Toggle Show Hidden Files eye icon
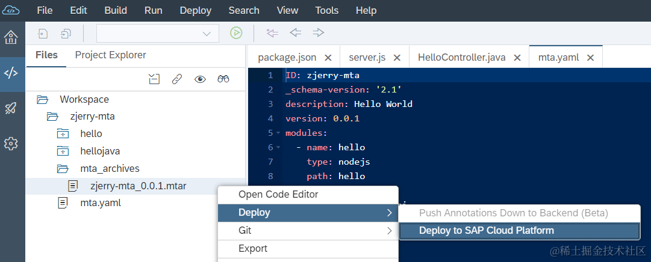The height and width of the screenshot is (262, 651). point(200,79)
